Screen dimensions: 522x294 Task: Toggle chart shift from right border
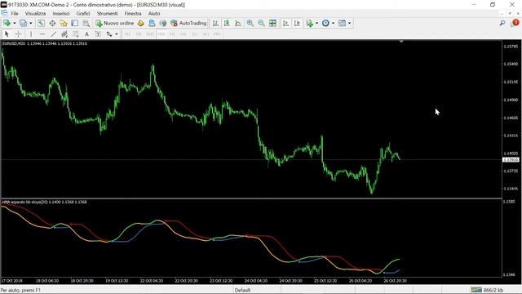297,23
